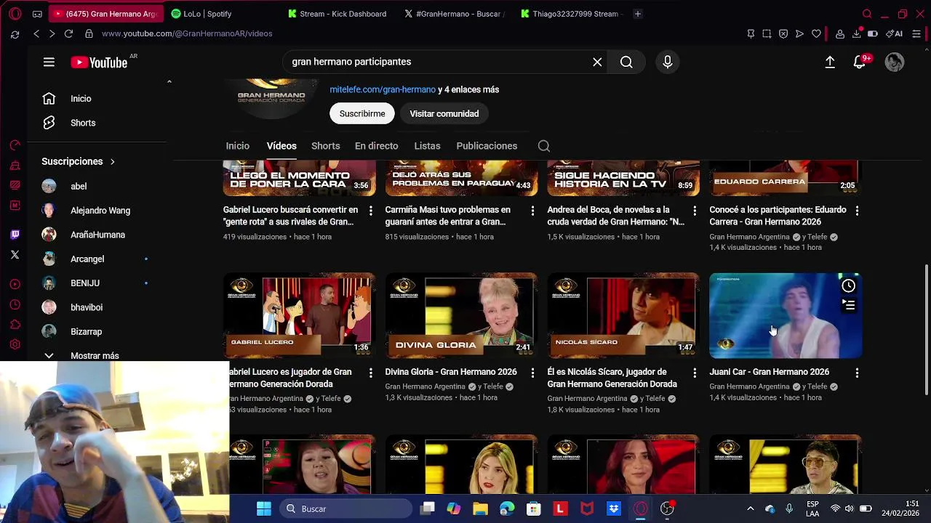The image size is (931, 523).
Task: Open a new browser tab
Action: click(x=638, y=14)
